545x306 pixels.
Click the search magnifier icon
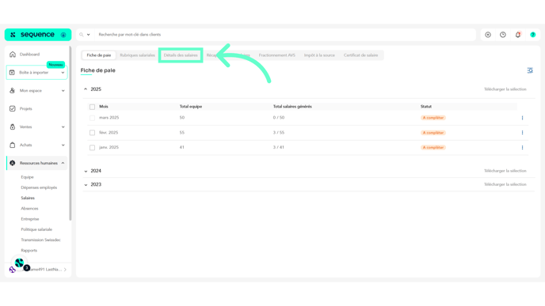click(x=82, y=35)
